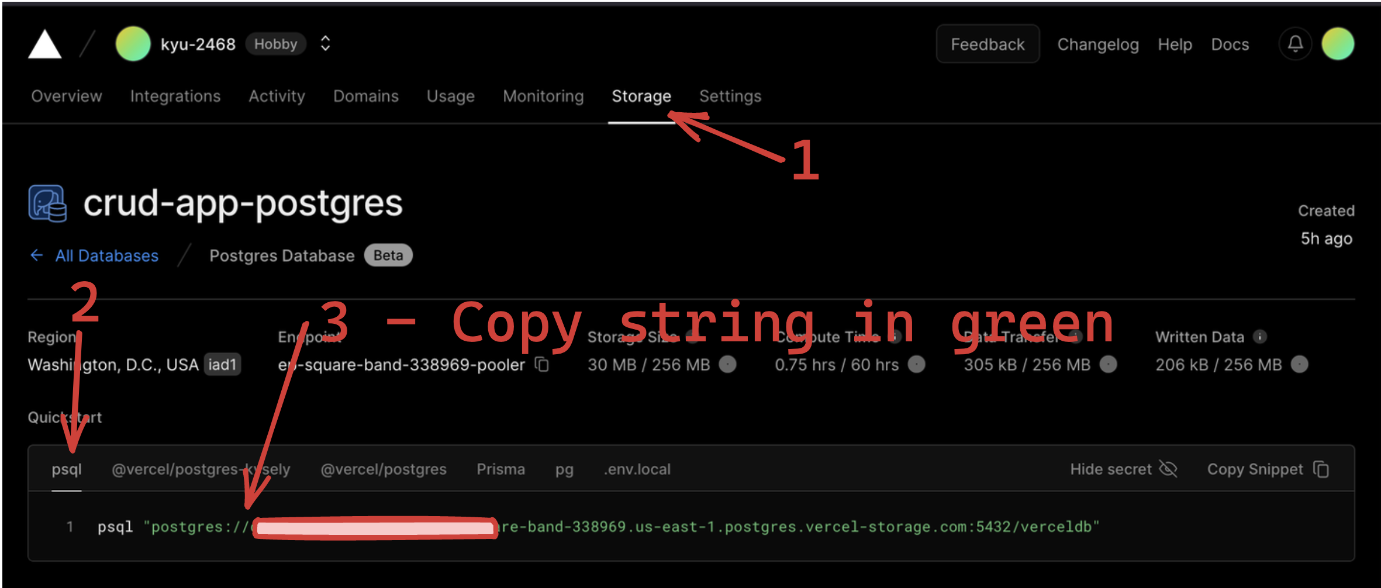Go to the Activity tab

[277, 96]
